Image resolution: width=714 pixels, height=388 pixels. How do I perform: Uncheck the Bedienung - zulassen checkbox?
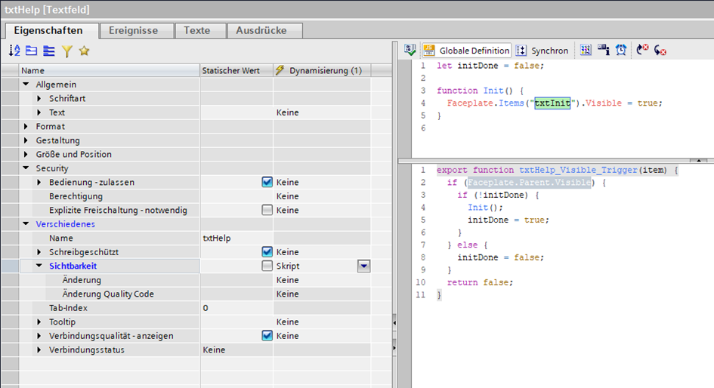tap(267, 182)
